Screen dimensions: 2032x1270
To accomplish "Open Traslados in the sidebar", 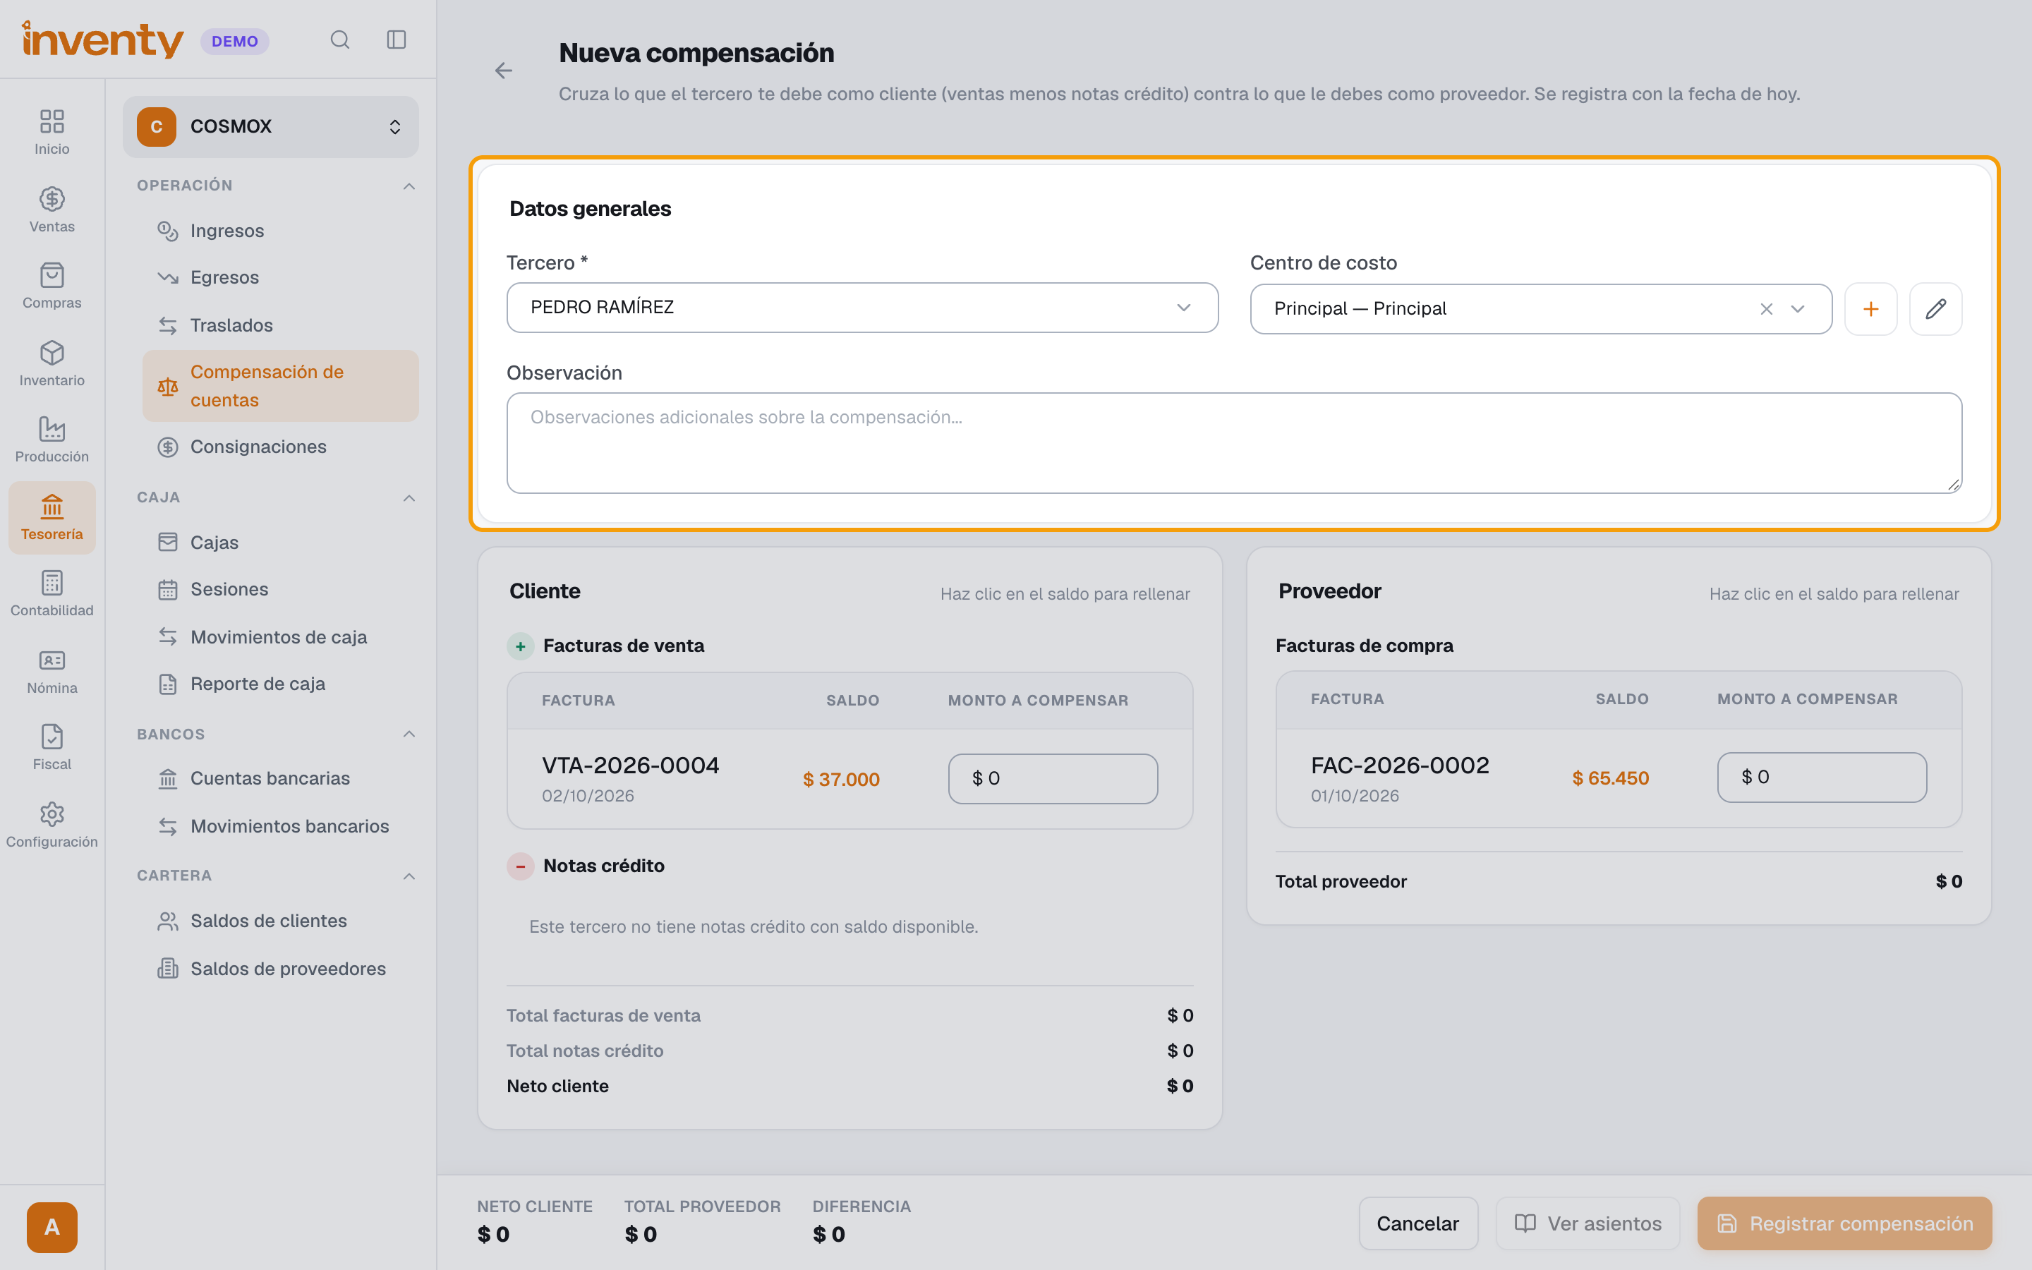I will (280, 325).
